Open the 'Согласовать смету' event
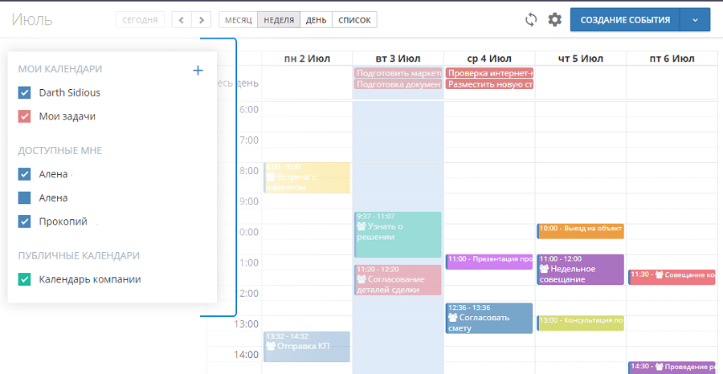Image resolution: width=723 pixels, height=374 pixels. point(489,318)
